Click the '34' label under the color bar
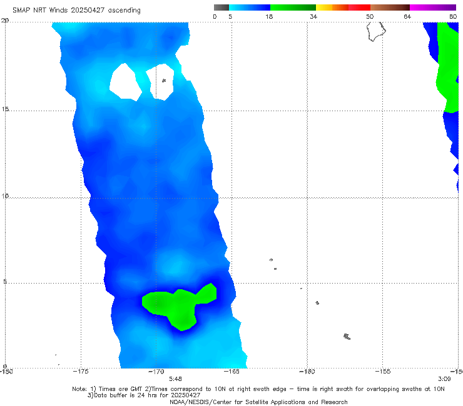 point(313,16)
